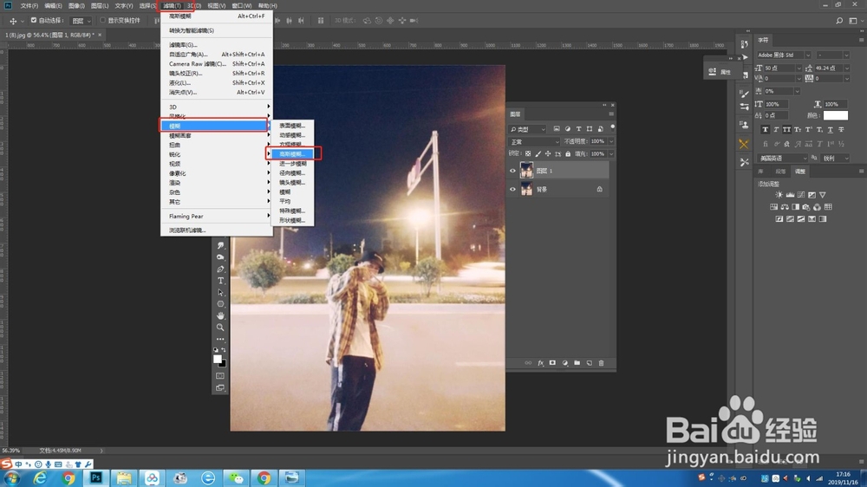Click the Add layer style fx icon
867x487 pixels.
click(541, 363)
